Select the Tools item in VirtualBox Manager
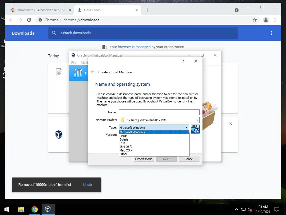This screenshot has height=215, width=286. point(78,73)
